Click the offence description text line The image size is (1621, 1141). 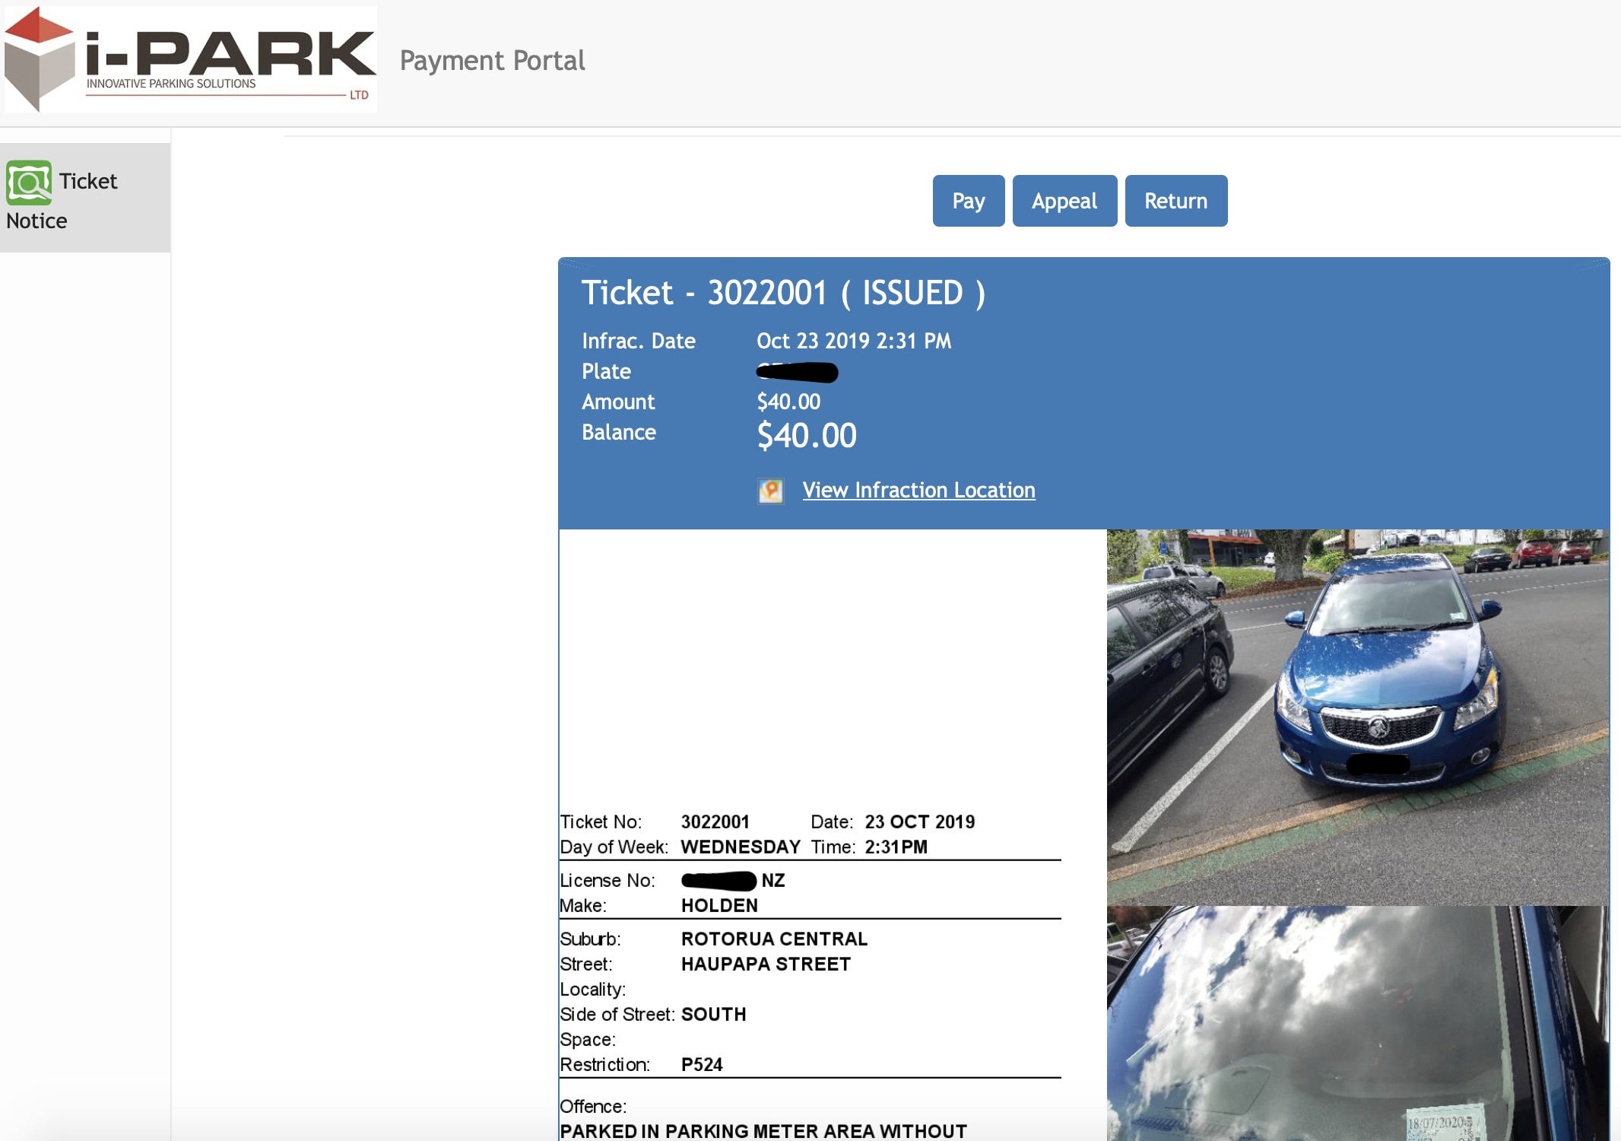pos(763,1131)
